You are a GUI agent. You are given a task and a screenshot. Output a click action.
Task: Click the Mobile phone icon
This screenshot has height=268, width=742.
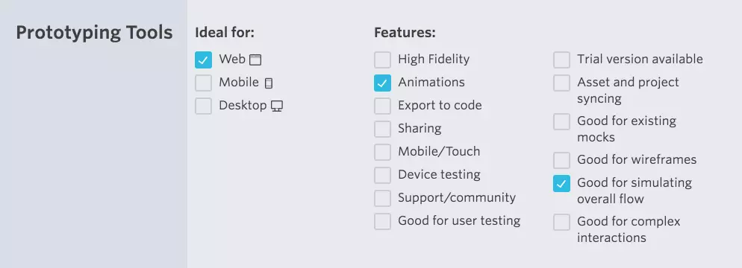pyautogui.click(x=269, y=83)
